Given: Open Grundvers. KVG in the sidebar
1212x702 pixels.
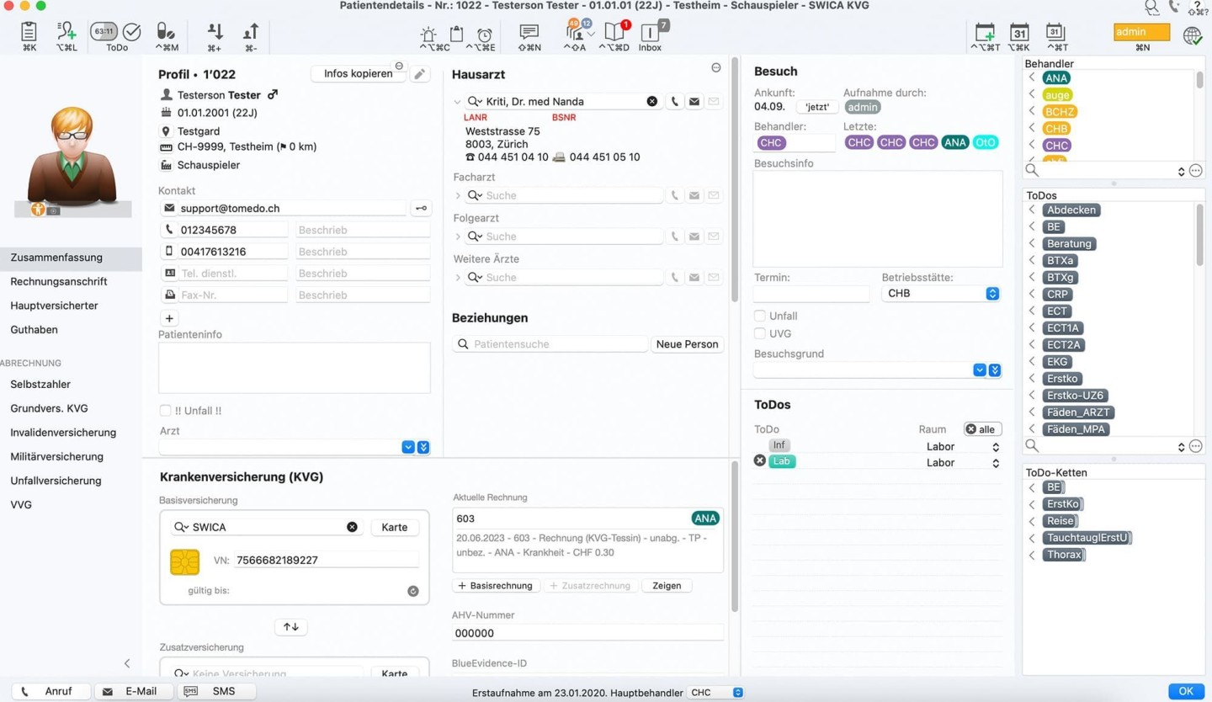Looking at the screenshot, I should click(x=49, y=408).
